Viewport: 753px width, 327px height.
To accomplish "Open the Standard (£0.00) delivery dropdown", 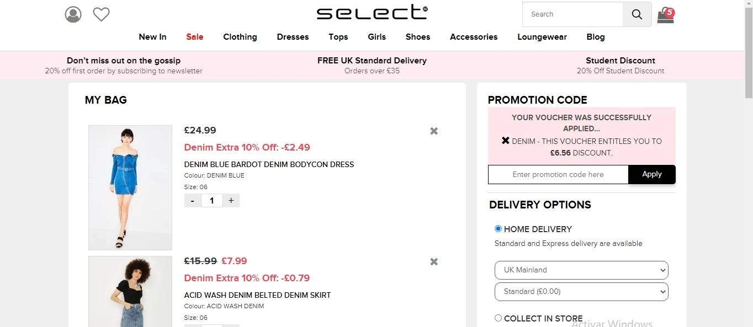I will tap(581, 292).
